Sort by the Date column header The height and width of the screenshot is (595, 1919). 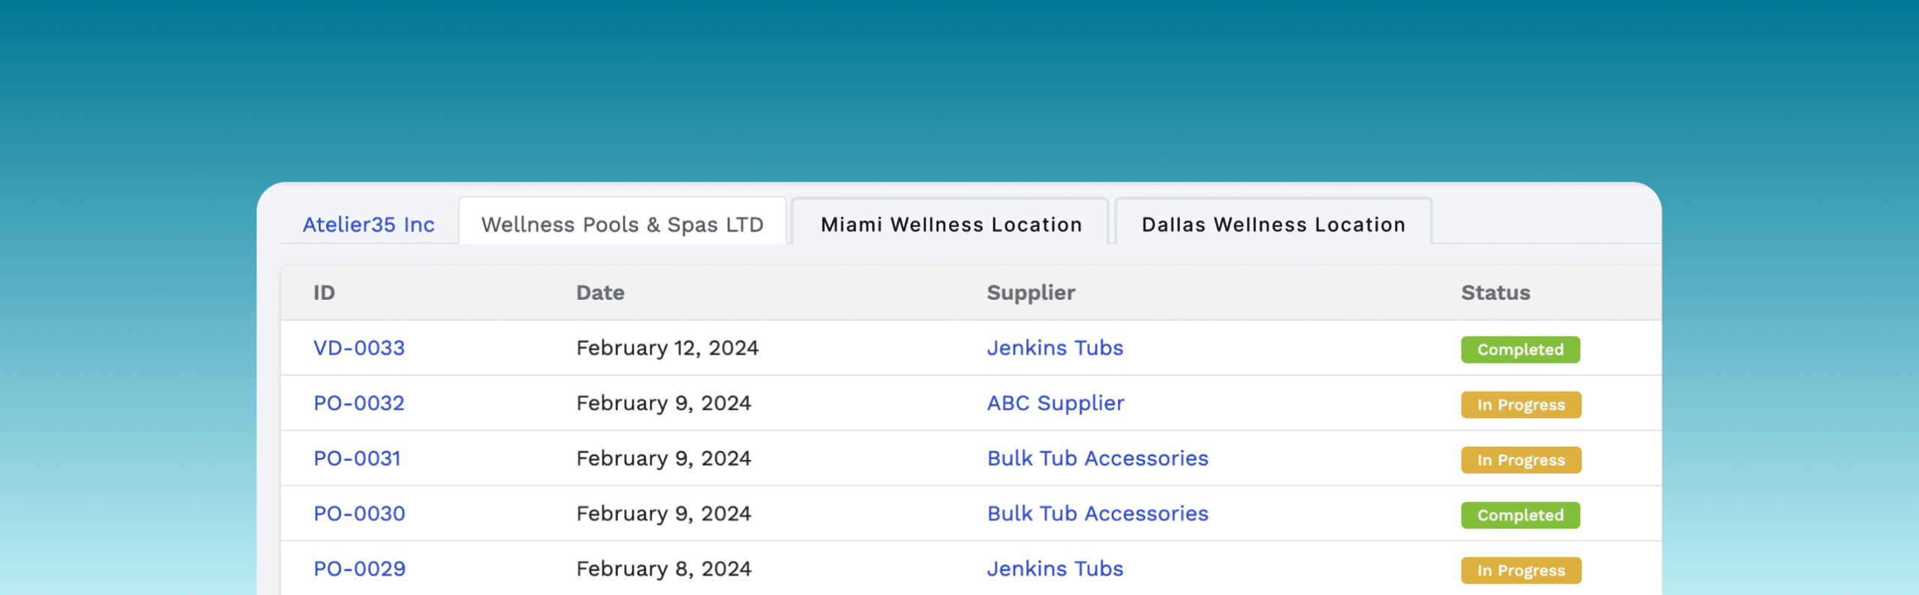pos(600,292)
